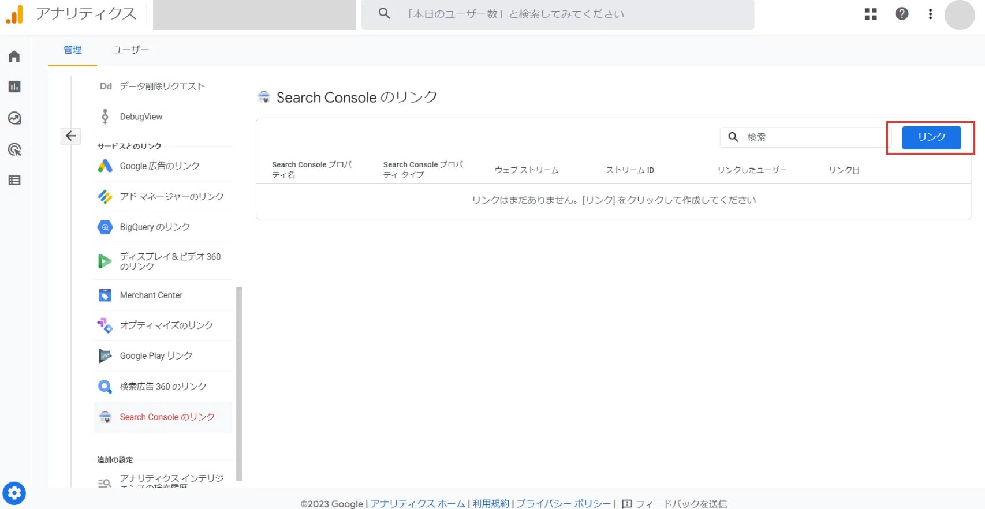Open the Explore icon in left rail
The height and width of the screenshot is (509, 985).
(x=14, y=118)
